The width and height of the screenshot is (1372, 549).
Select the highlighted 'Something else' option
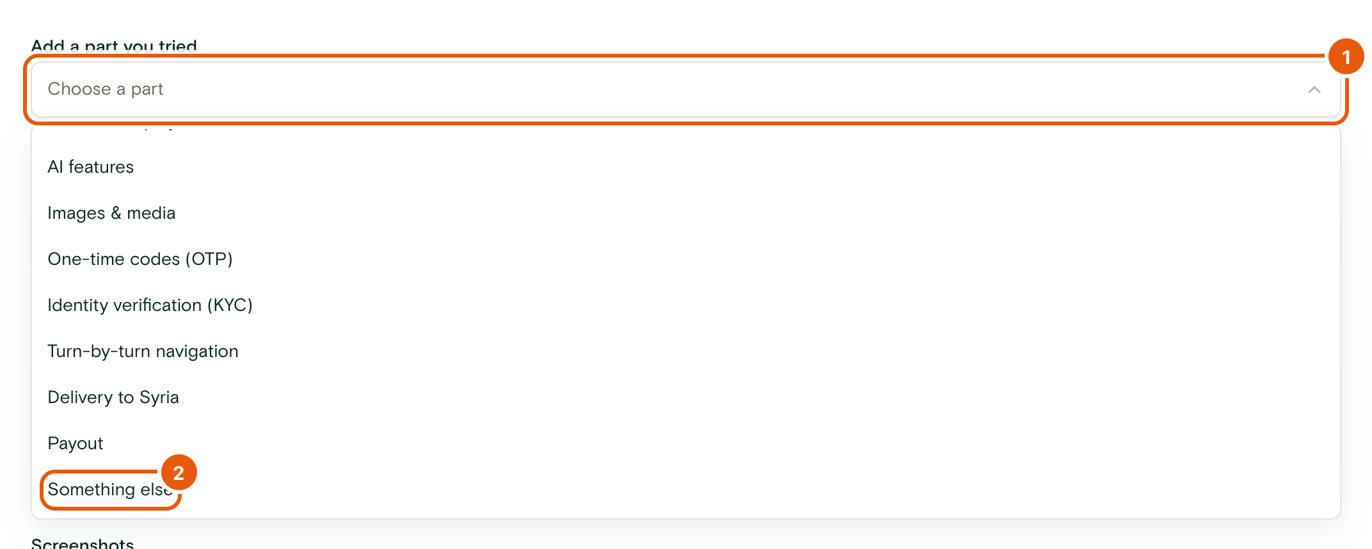tap(685, 489)
